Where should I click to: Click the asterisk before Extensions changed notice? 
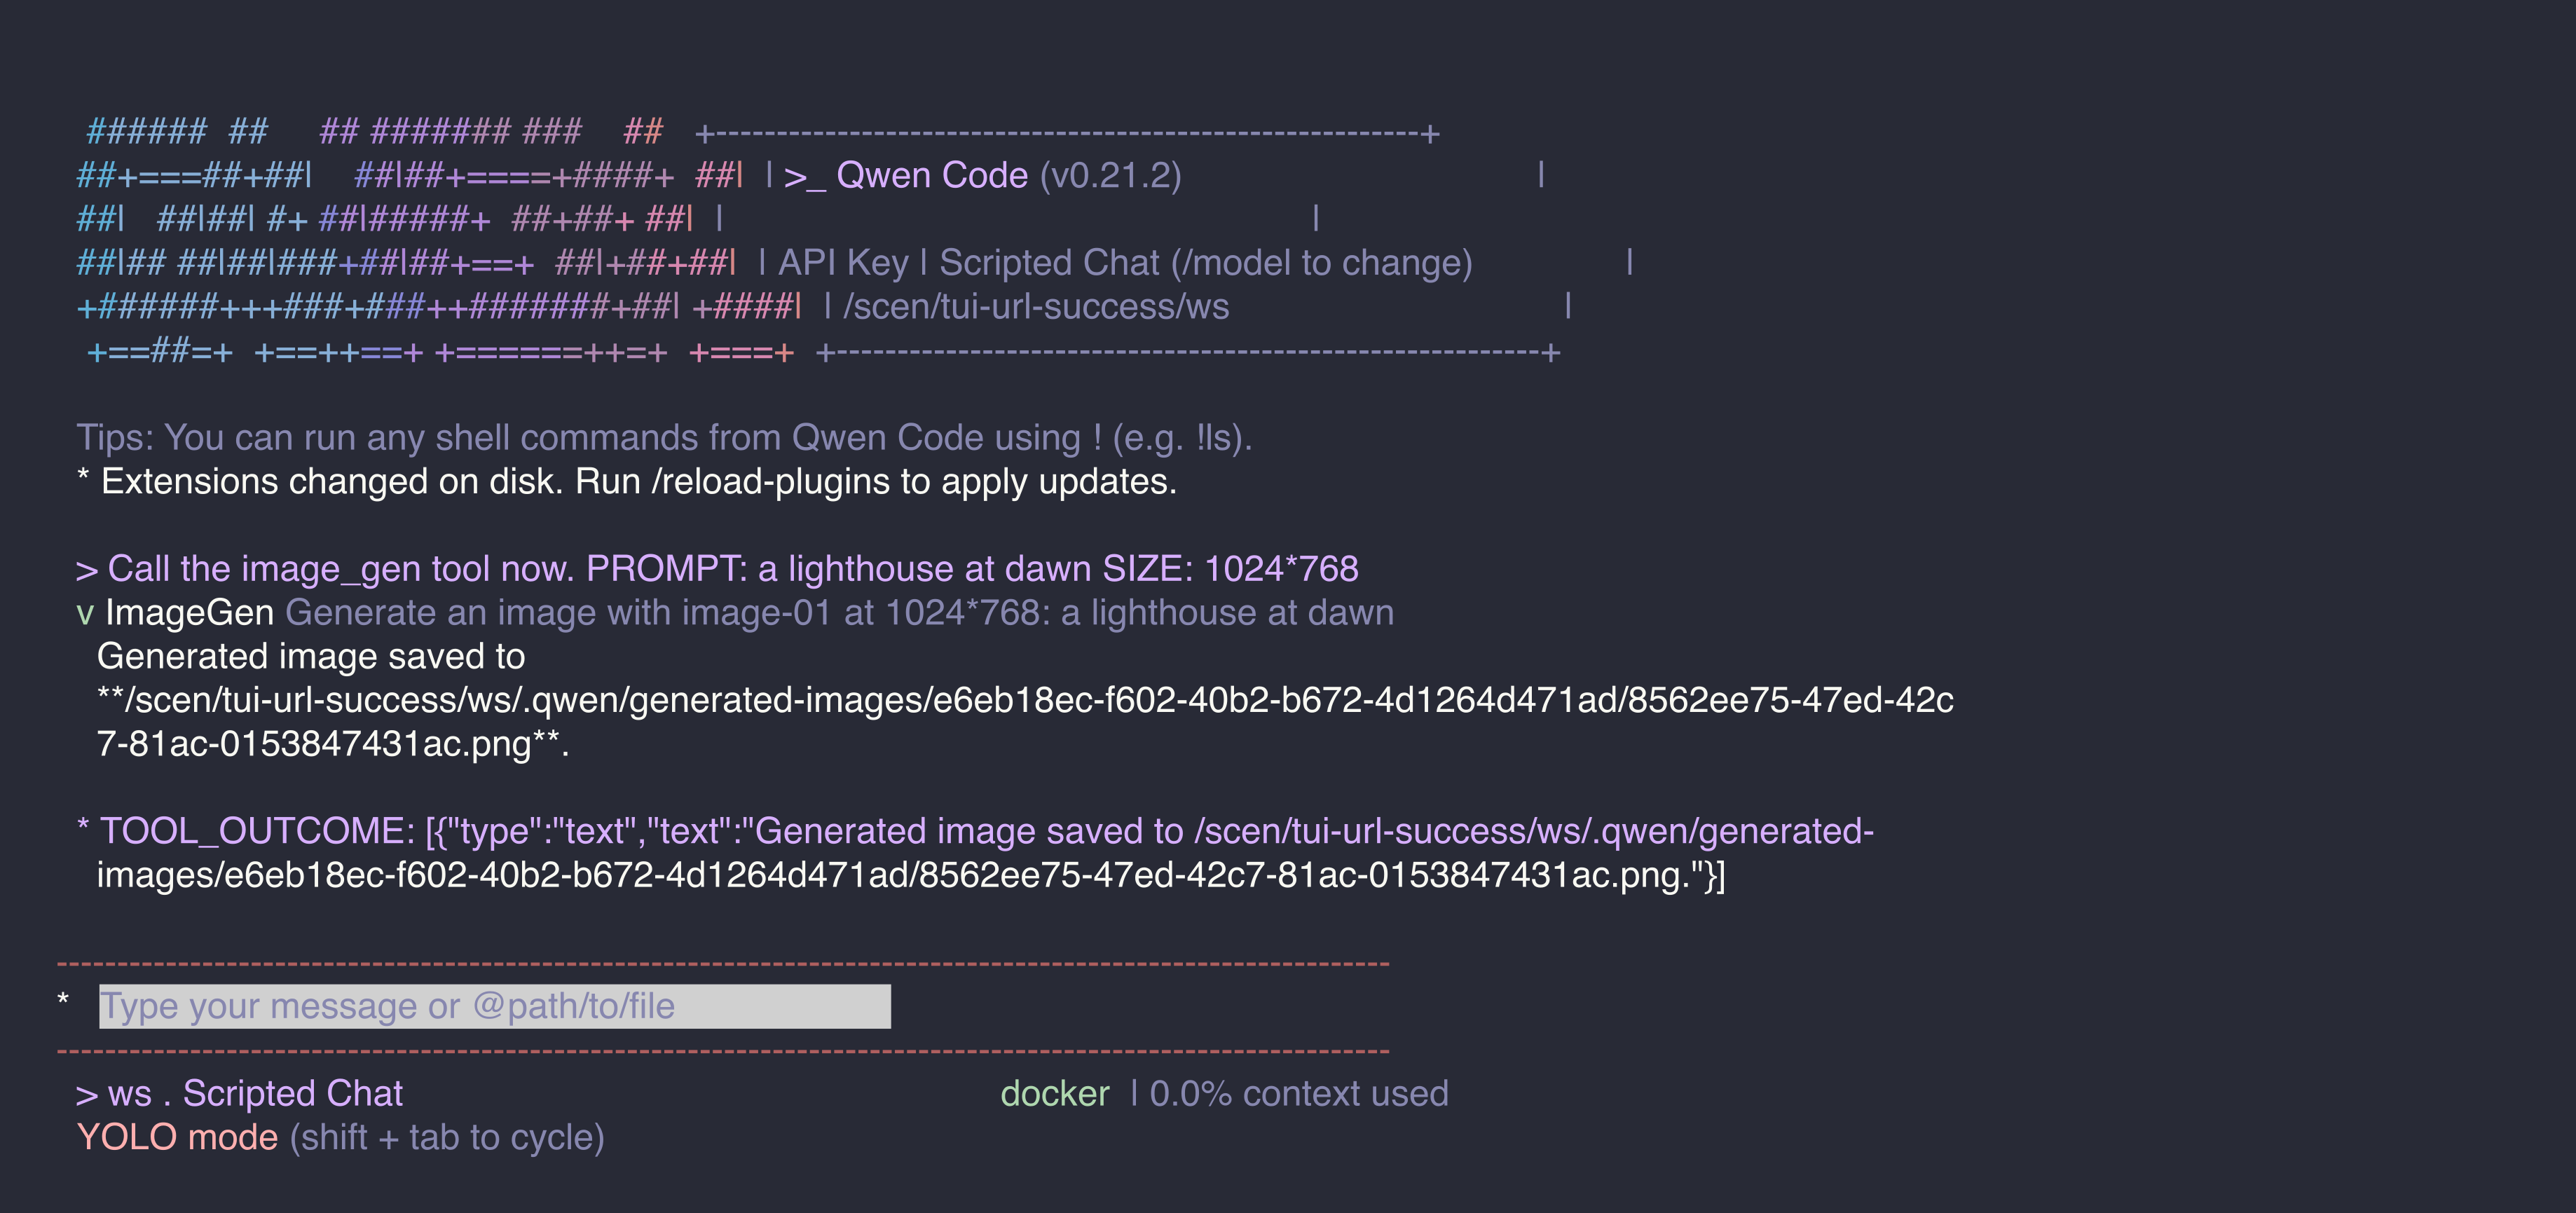tap(83, 478)
